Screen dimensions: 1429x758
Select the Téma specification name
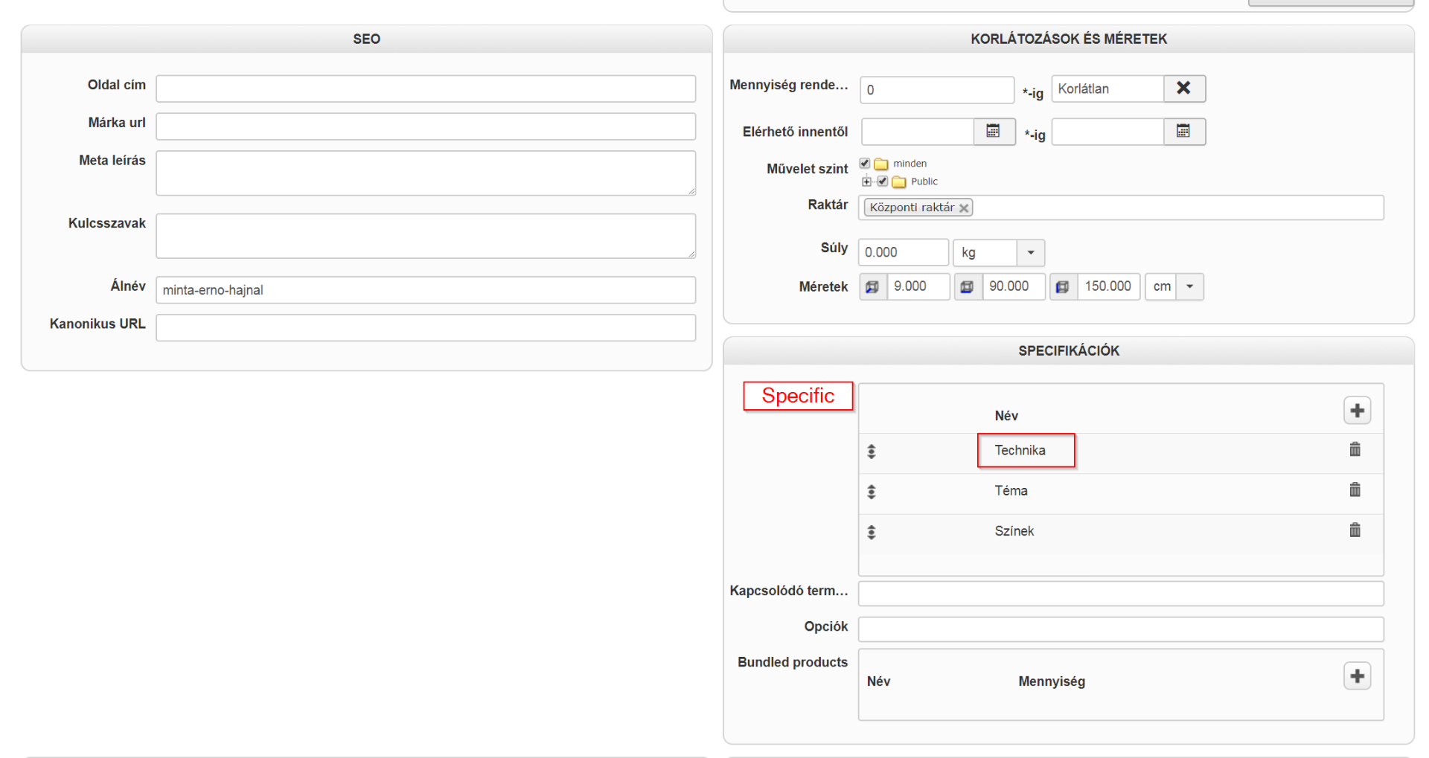pos(1011,490)
